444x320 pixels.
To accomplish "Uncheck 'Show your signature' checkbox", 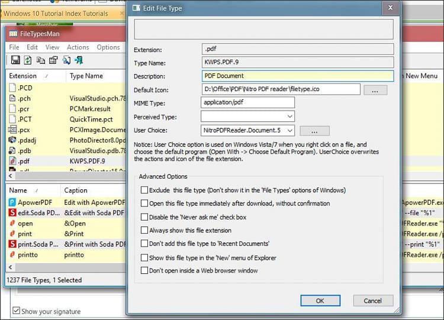I will pos(16,311).
